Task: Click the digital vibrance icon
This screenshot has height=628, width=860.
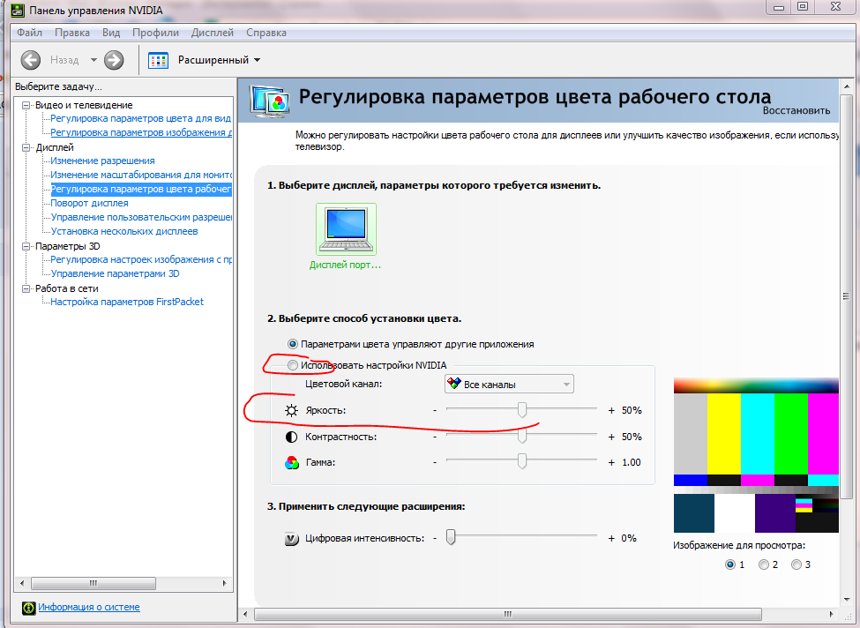Action: pyautogui.click(x=292, y=539)
